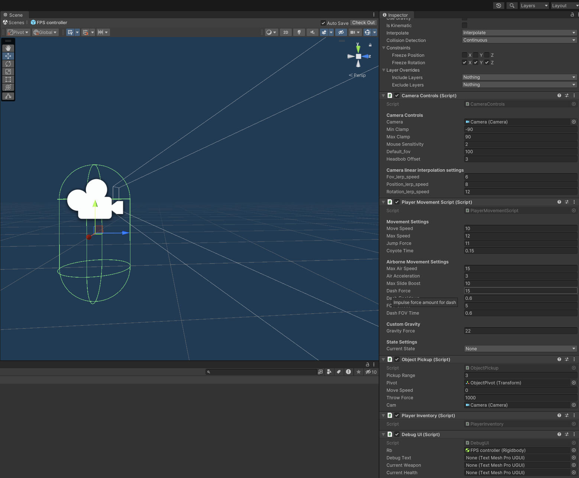Click Search by Label tag icon

[339, 372]
